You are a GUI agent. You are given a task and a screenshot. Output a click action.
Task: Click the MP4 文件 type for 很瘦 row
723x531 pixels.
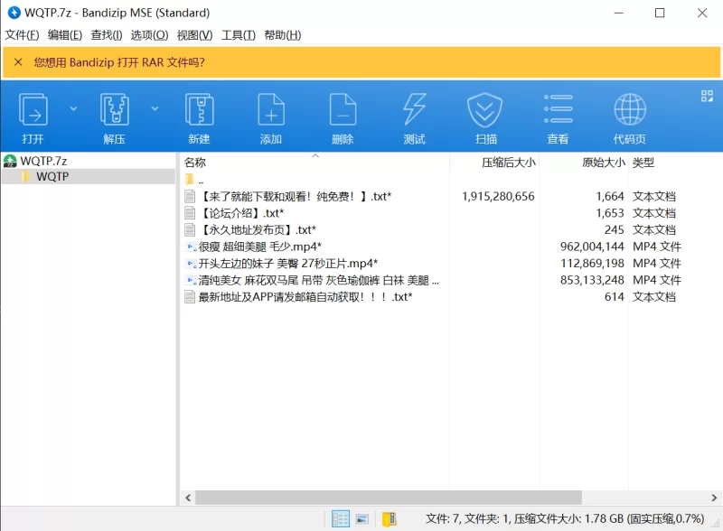click(x=657, y=247)
